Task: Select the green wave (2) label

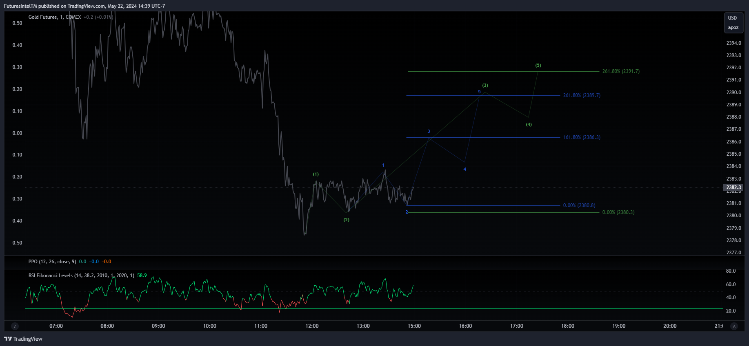Action: (x=346, y=220)
